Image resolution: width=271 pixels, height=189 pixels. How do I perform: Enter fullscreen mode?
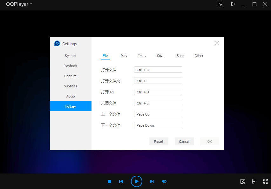[x=266, y=181]
